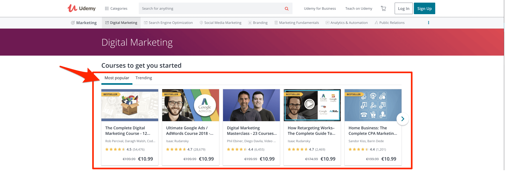Open Teach on Udemy link
Viewport: 515px width, 181px height.
[359, 8]
